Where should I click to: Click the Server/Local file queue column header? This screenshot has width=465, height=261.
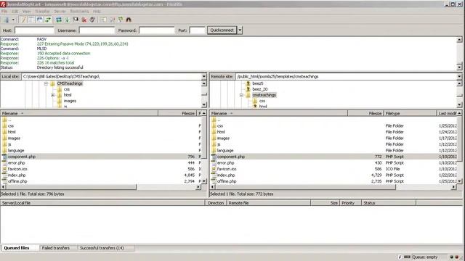[x=102, y=203]
